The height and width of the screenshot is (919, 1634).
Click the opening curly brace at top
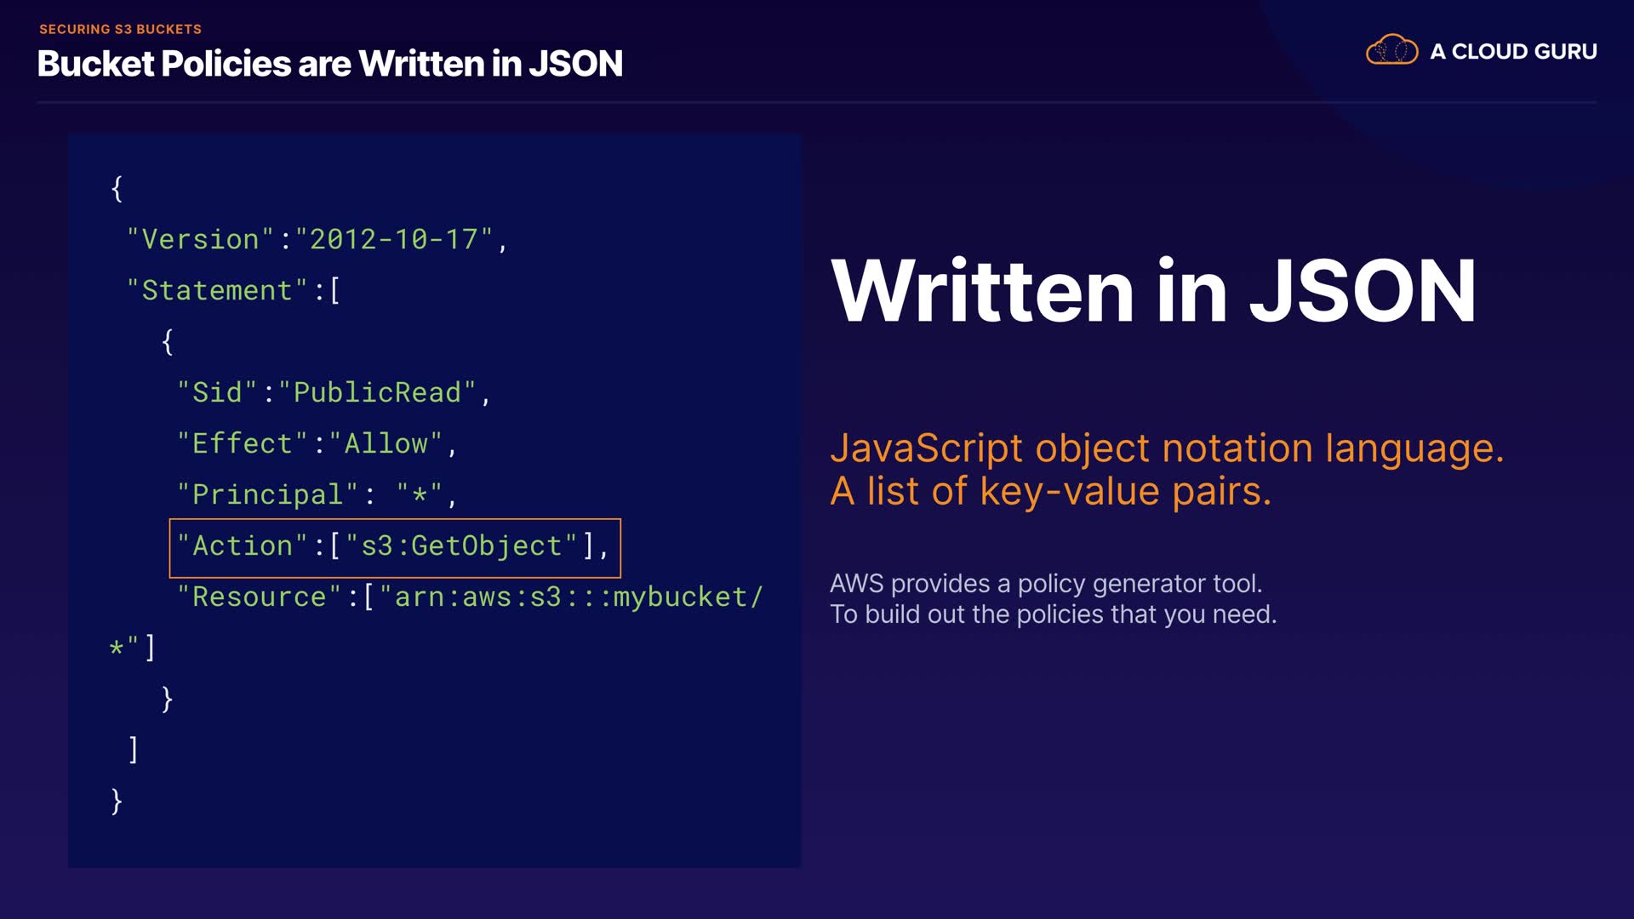[x=117, y=188]
